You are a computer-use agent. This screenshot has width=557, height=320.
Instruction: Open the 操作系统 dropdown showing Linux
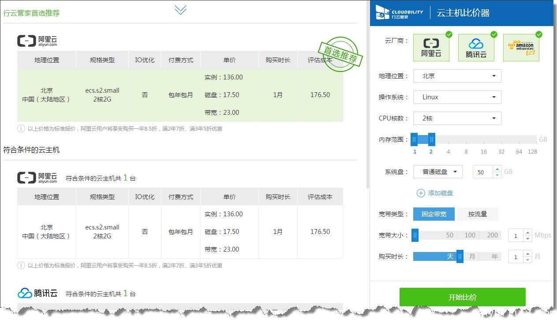coord(457,97)
